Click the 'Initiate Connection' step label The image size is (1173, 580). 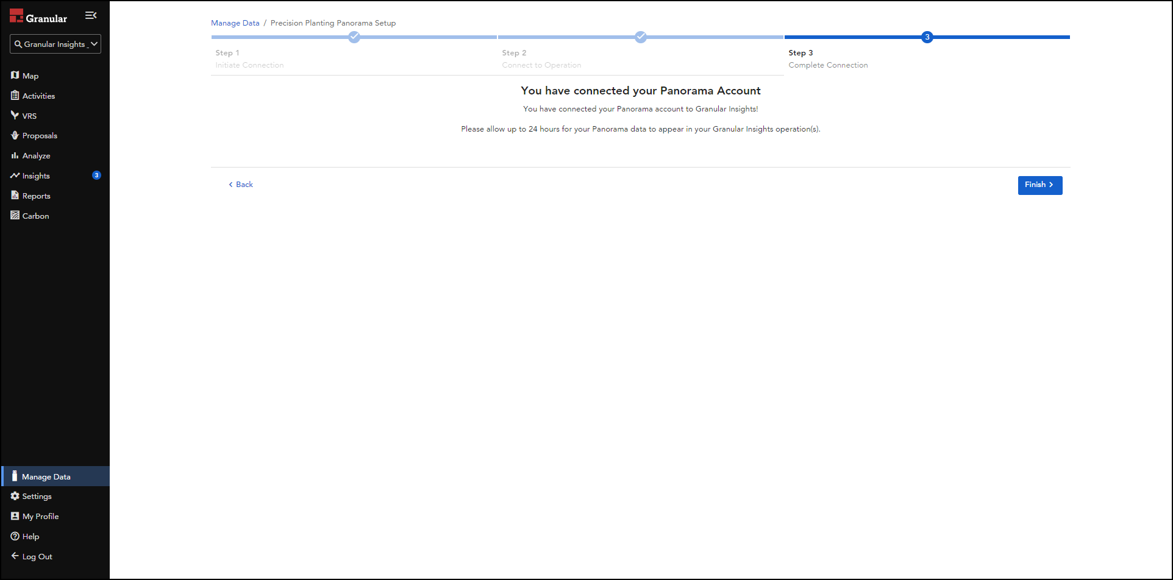249,65
